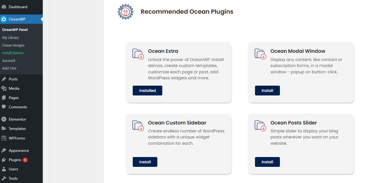
Task: Install the Ocean Custom Sidebar plugin
Action: 145,162
